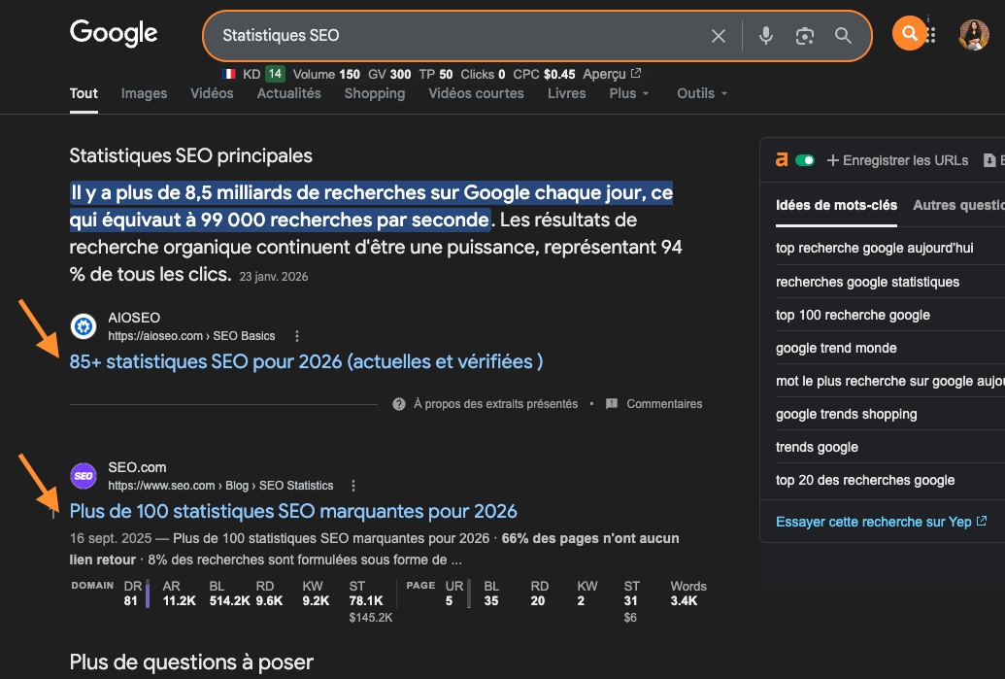This screenshot has height=679, width=1005.
Task: Open Google Lens image search
Action: point(804,35)
